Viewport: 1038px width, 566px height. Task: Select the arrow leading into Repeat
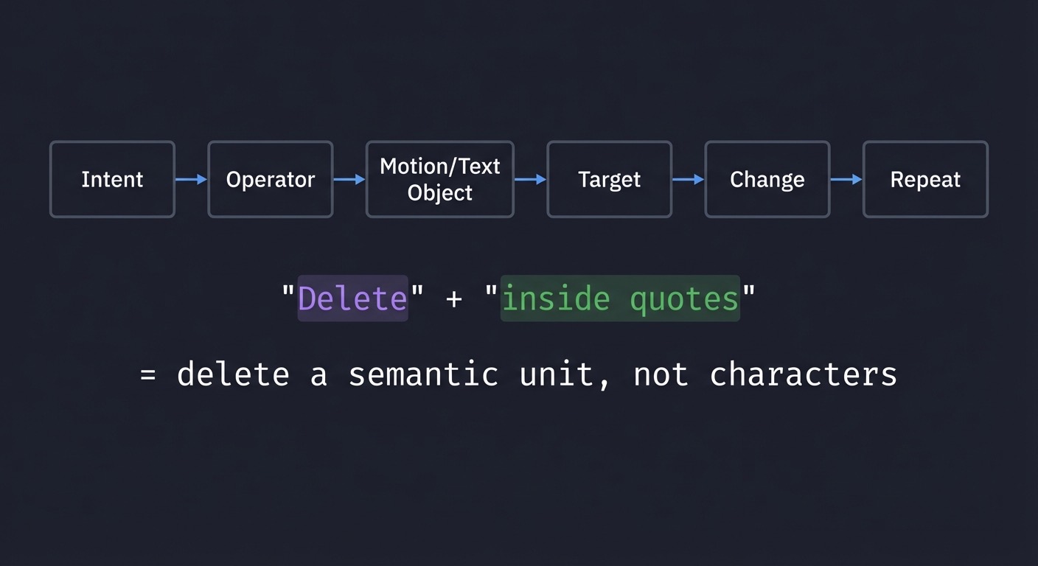click(x=847, y=179)
